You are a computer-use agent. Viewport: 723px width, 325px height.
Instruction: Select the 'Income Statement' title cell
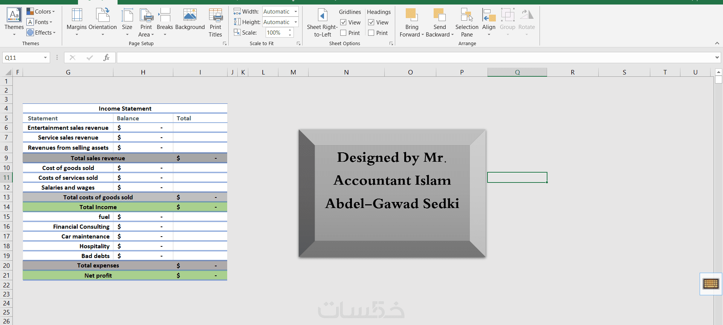(125, 108)
